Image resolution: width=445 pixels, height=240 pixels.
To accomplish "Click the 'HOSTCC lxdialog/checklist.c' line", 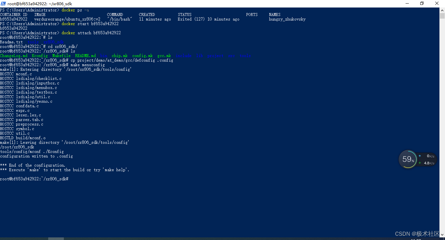I will (31, 79).
